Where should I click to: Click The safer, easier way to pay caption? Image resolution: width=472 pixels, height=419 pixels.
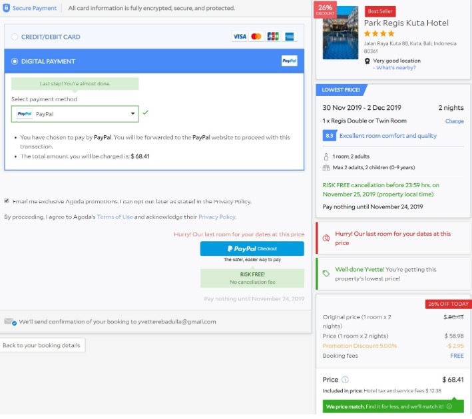tap(252, 260)
